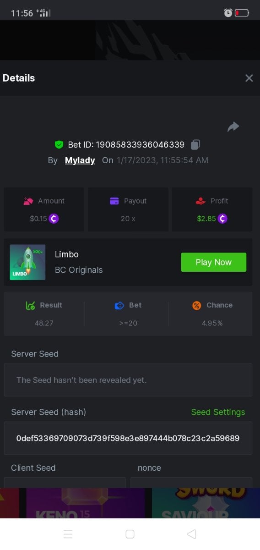Tap the pink Amount icon
Screen dimensions: 260x550
28,201
